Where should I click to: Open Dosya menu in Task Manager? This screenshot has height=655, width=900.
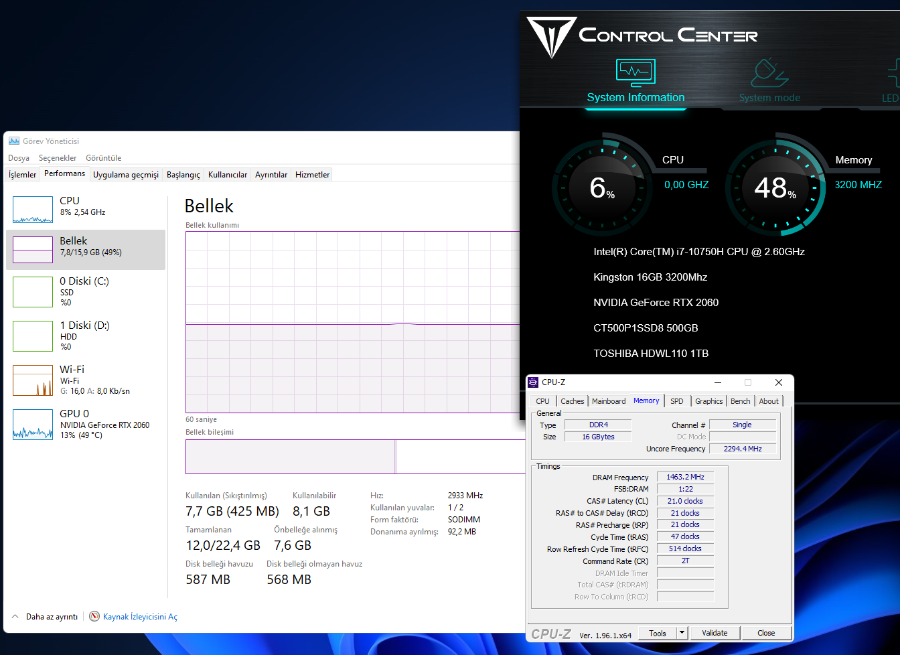pyautogui.click(x=19, y=158)
